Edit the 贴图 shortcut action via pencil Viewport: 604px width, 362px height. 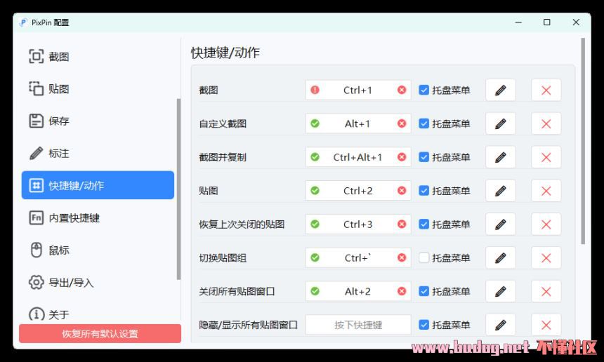(x=500, y=191)
